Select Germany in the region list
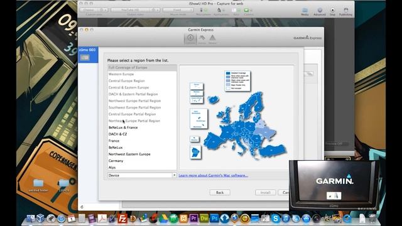 click(142, 161)
